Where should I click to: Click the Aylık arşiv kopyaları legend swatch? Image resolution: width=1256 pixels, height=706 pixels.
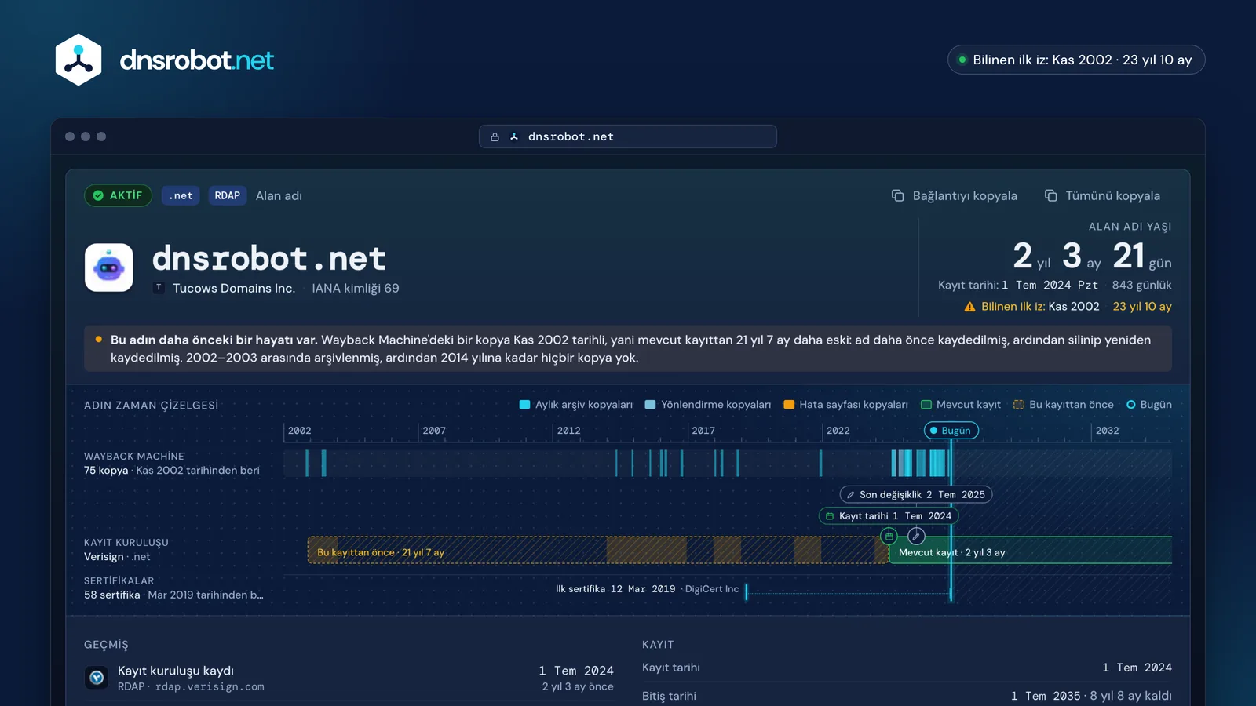pyautogui.click(x=525, y=405)
